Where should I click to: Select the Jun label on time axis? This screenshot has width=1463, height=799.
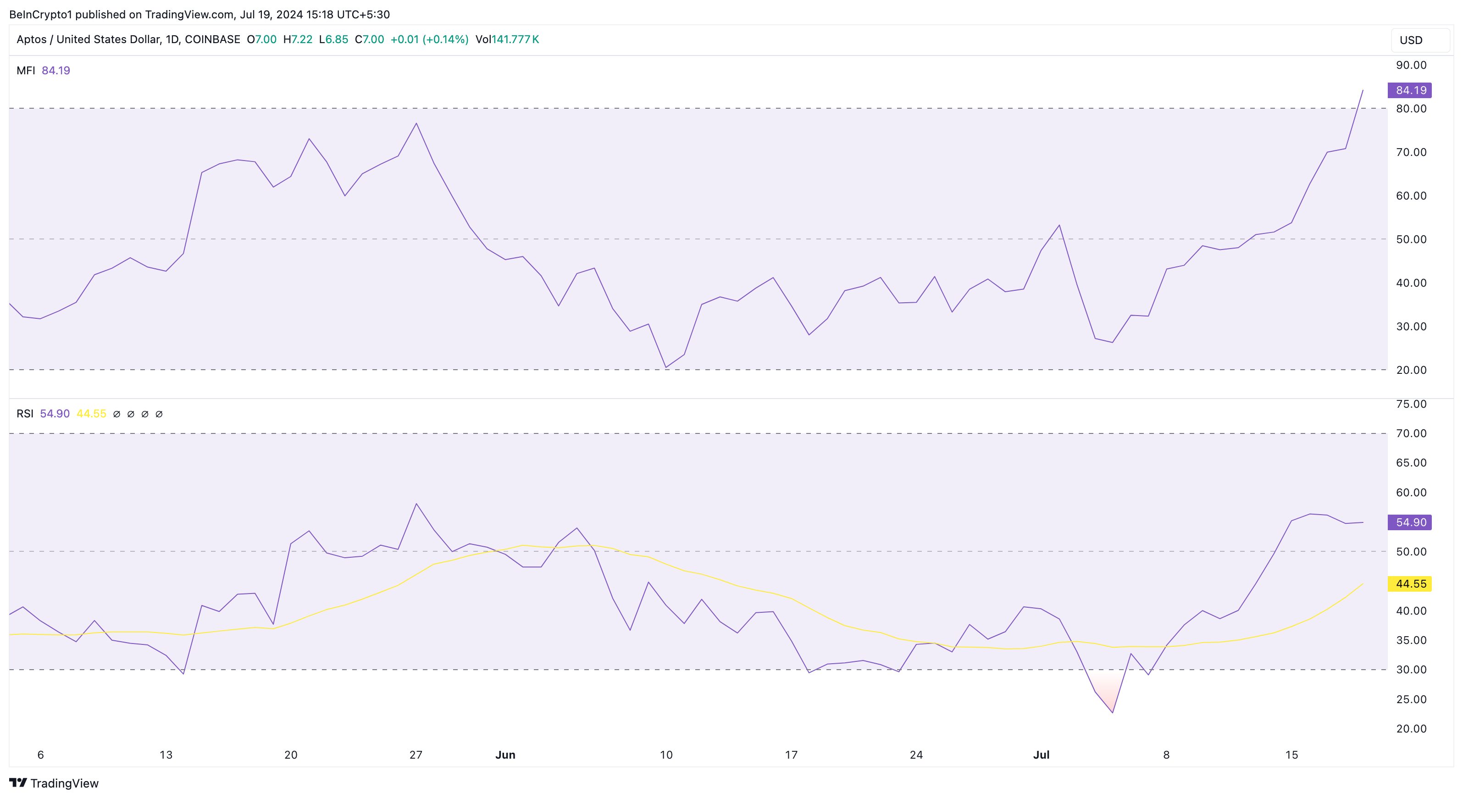click(x=505, y=755)
